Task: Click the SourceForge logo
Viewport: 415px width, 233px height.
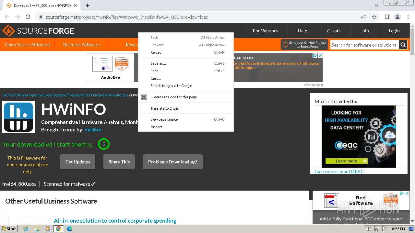Action: (x=38, y=31)
